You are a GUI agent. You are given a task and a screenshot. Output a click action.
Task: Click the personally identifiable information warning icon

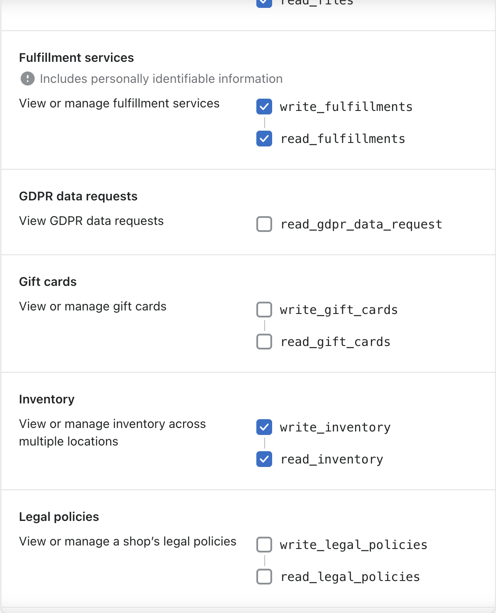coord(28,79)
